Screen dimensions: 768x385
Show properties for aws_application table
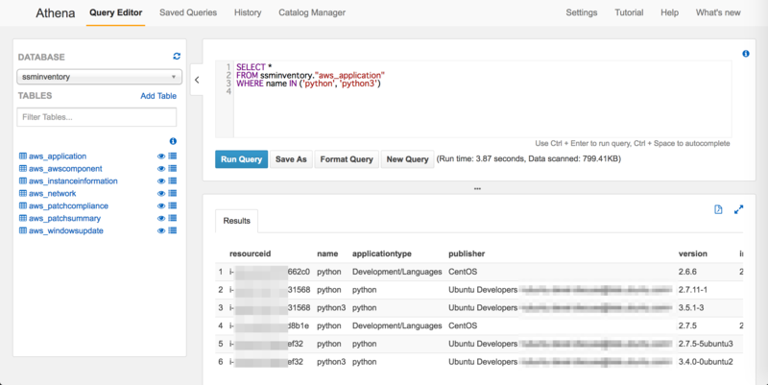click(173, 156)
